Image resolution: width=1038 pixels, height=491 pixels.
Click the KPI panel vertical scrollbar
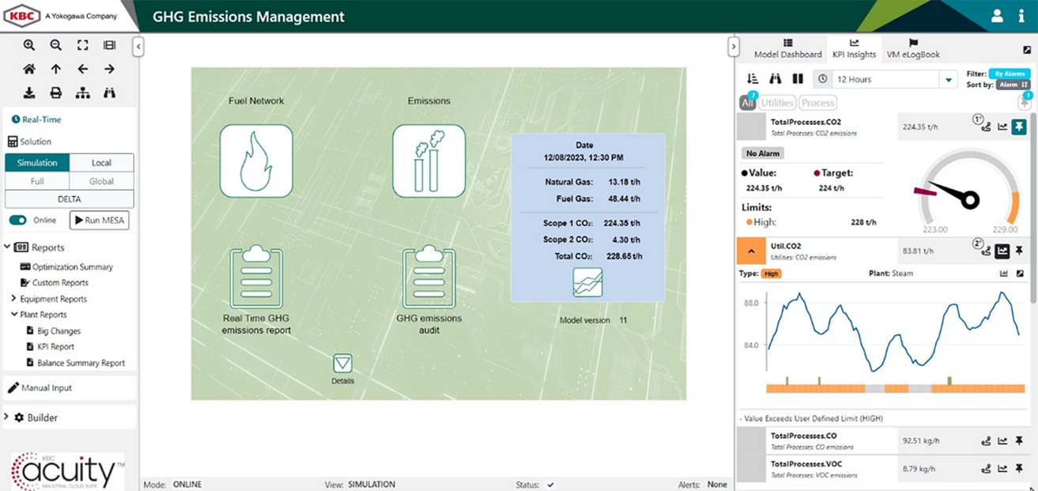pyautogui.click(x=1033, y=198)
